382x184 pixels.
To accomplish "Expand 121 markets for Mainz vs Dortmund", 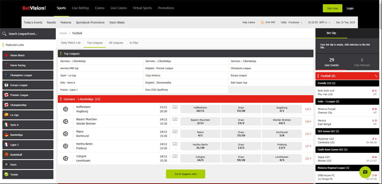I will pyautogui.click(x=308, y=134).
